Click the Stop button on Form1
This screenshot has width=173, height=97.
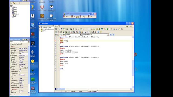(x=84, y=17)
